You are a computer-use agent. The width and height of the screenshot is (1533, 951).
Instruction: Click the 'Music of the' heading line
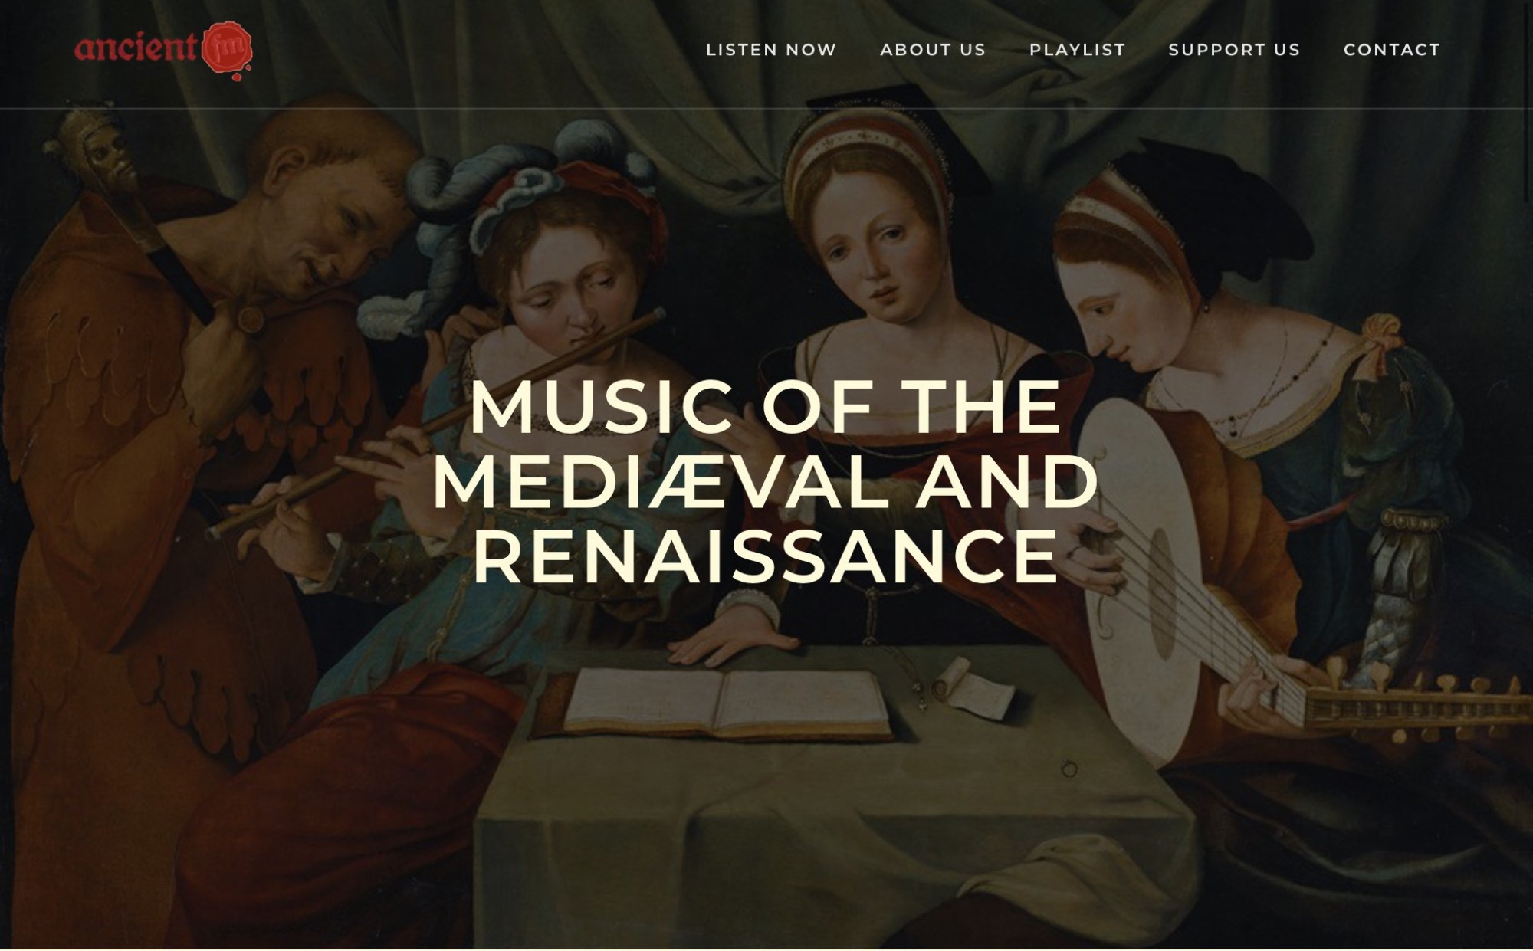(766, 407)
